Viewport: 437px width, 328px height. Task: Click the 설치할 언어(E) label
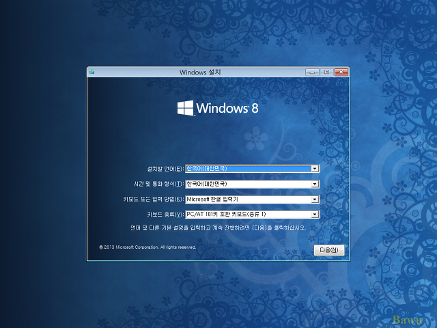pos(165,169)
